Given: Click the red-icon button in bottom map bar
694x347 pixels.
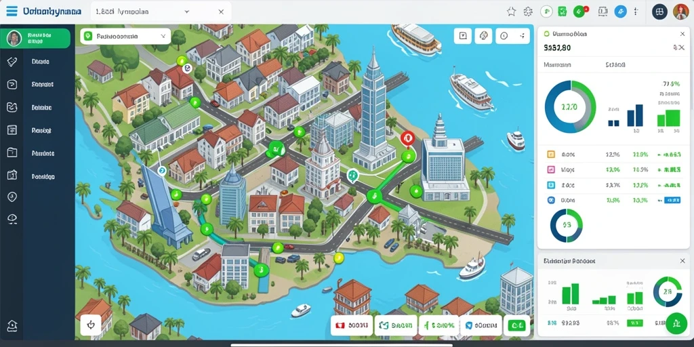Looking at the screenshot, I should click(x=352, y=326).
